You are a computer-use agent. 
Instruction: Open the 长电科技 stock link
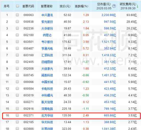click(47, 89)
